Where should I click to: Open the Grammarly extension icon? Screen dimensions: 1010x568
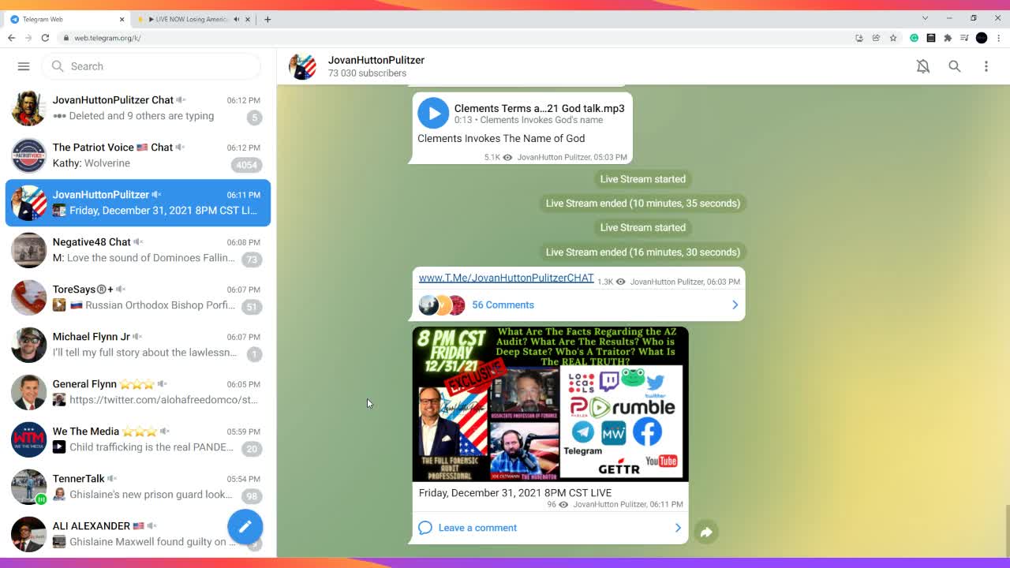[914, 38]
